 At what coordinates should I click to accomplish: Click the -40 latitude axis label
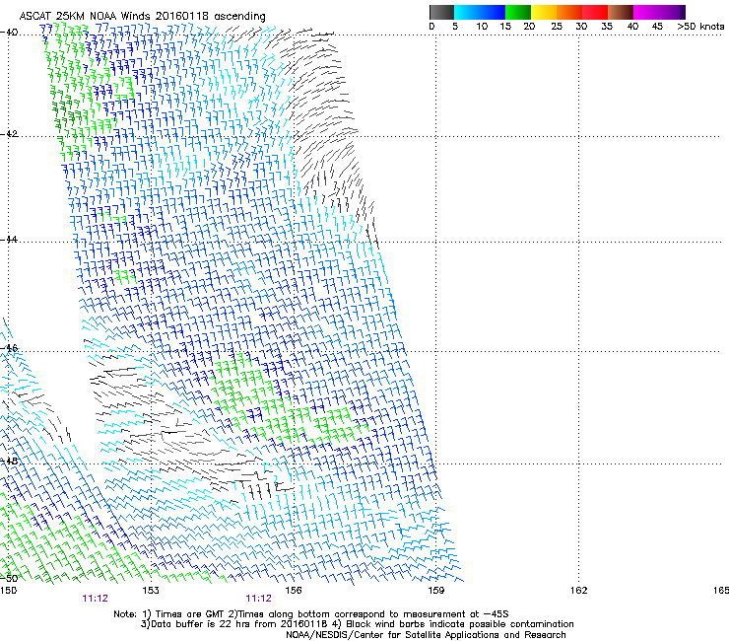click(9, 33)
